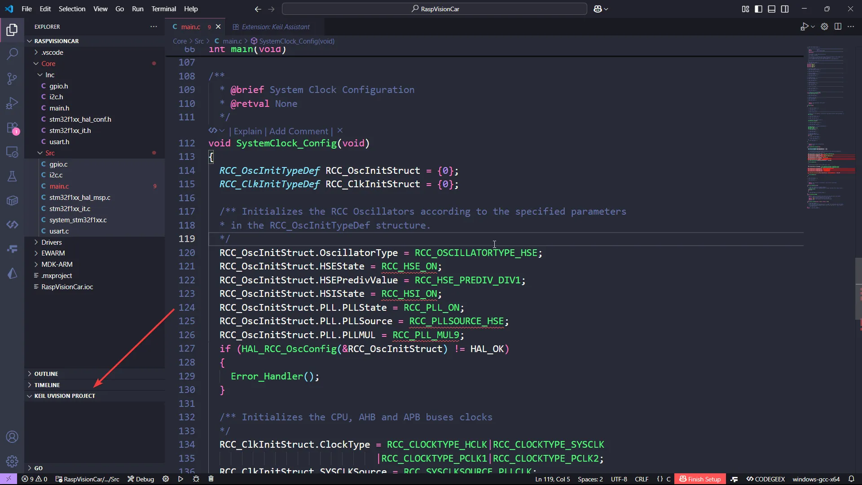862x485 pixels.
Task: Click the Explain code lens link
Action: pyautogui.click(x=247, y=131)
